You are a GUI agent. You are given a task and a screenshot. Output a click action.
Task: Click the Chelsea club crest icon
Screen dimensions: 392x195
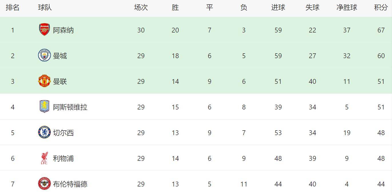click(x=44, y=133)
